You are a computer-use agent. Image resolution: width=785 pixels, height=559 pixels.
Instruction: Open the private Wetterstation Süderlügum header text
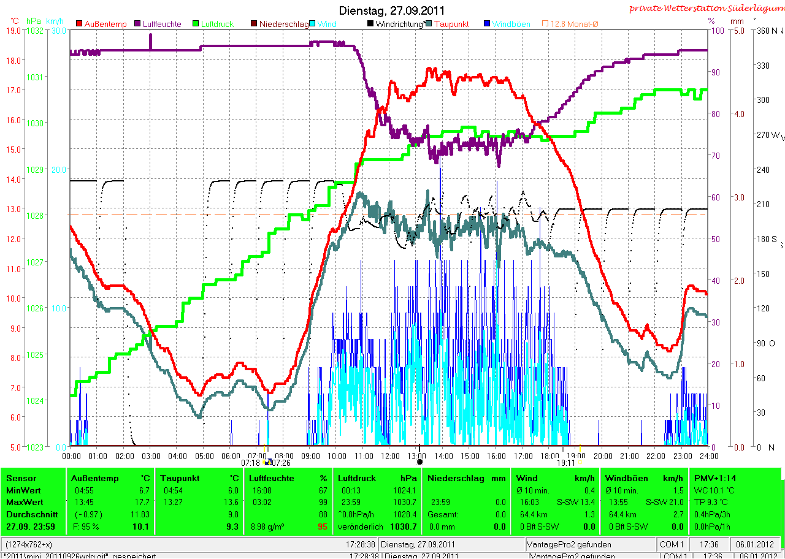click(x=706, y=9)
